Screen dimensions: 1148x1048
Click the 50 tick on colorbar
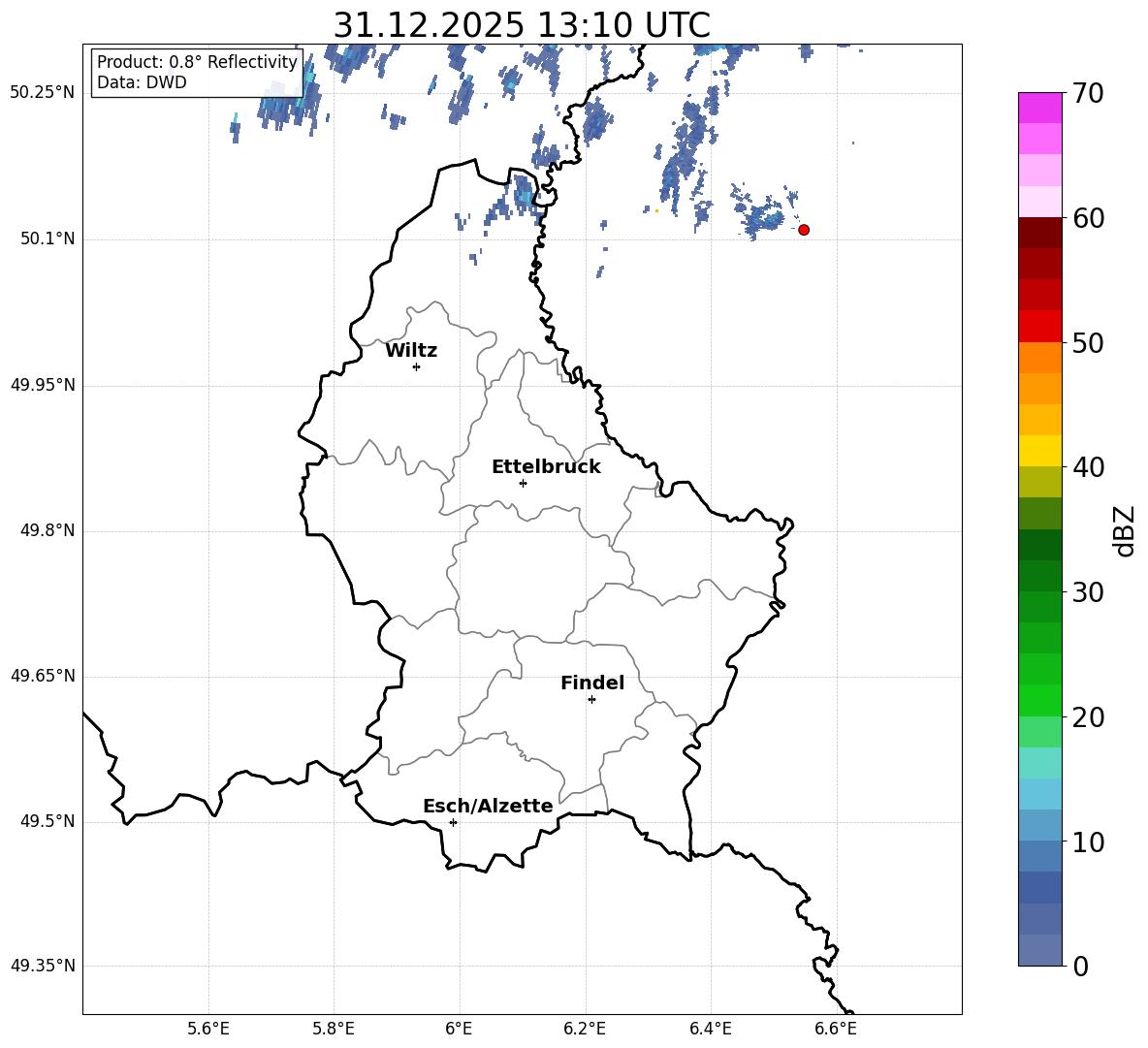tap(1088, 342)
